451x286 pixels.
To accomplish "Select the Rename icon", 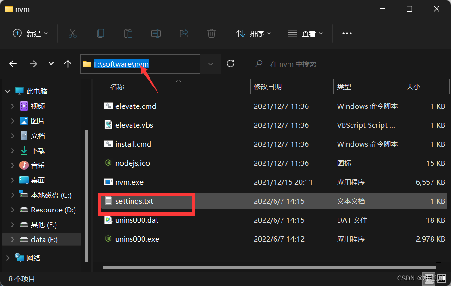I will pyautogui.click(x=156, y=33).
